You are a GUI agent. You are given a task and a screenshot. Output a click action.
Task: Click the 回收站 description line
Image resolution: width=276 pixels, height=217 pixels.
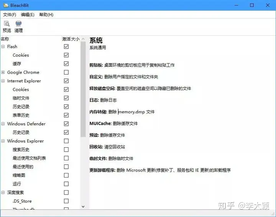click(107, 147)
